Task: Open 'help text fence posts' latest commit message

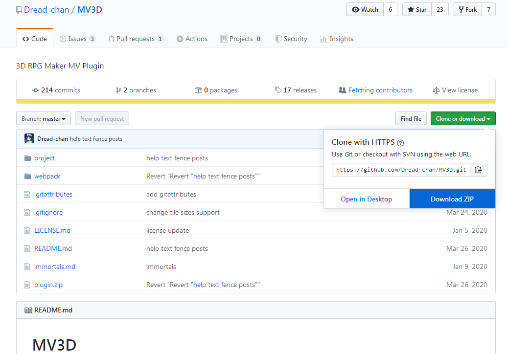Action: click(x=96, y=139)
